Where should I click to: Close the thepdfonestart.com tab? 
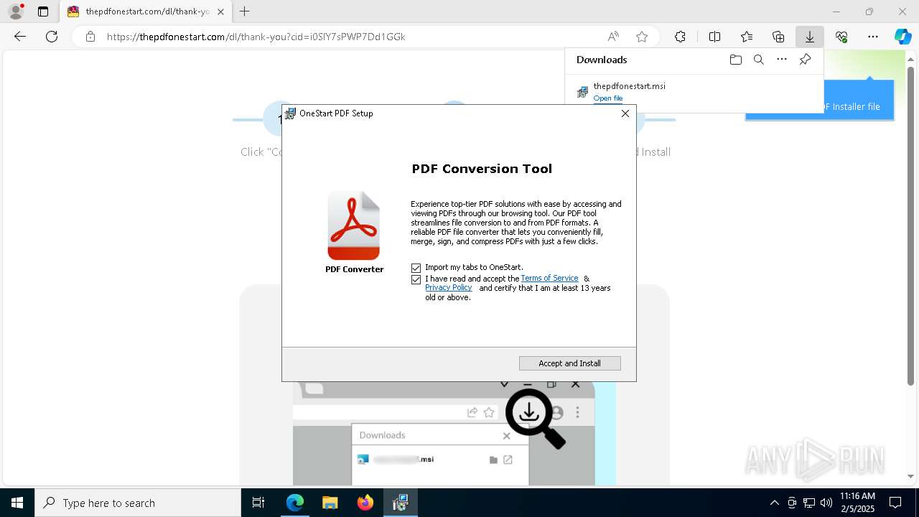tap(220, 11)
